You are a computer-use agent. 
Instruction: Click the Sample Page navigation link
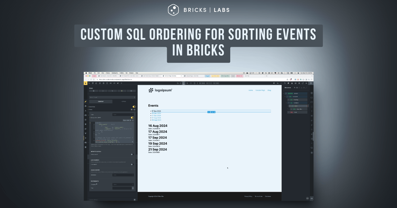(260, 90)
